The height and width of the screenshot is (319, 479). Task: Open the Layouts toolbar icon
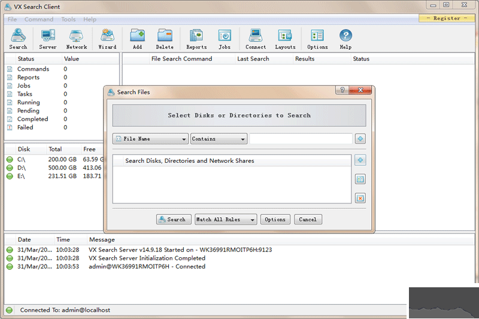285,39
